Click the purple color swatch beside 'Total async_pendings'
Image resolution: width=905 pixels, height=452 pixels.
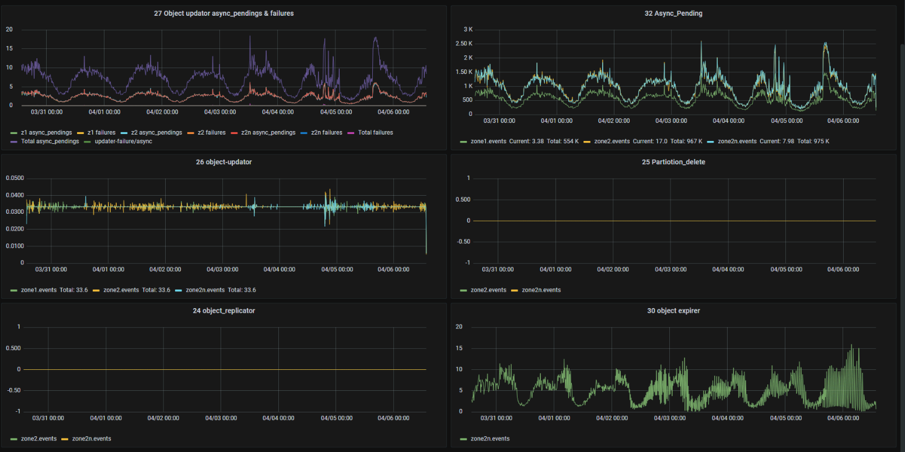pyautogui.click(x=14, y=141)
